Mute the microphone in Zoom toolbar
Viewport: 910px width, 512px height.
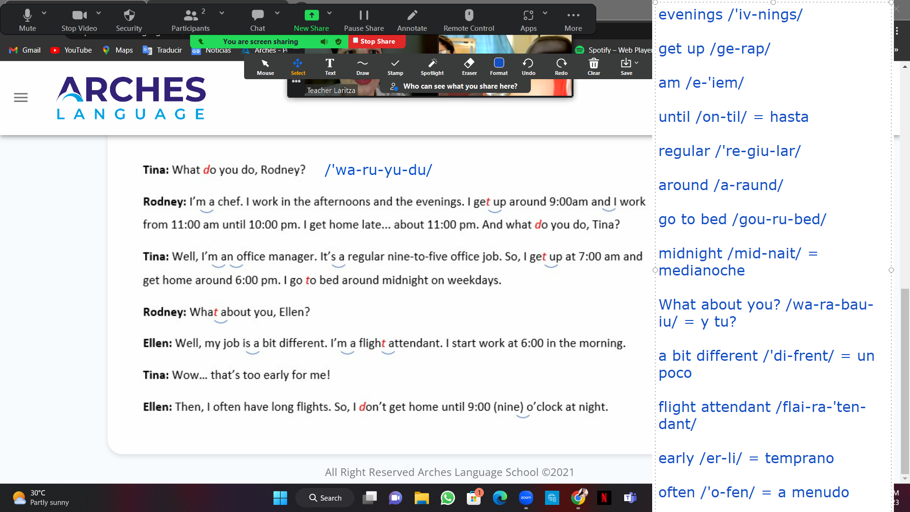[27, 20]
